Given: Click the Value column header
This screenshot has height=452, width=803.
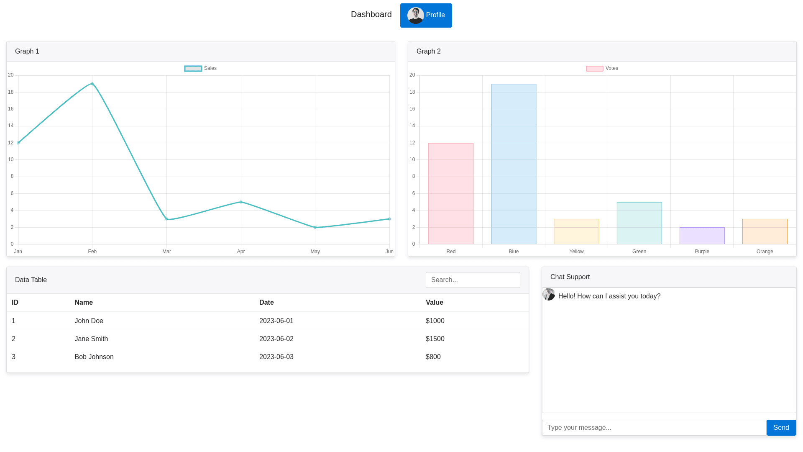Looking at the screenshot, I should [434, 303].
